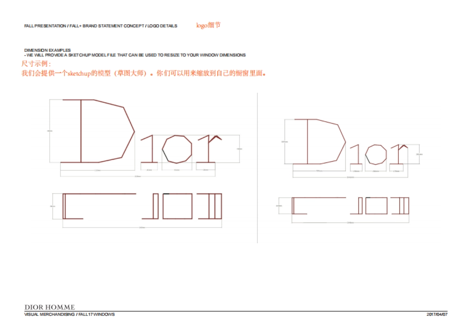Select the octagonal o in the right drawing

click(x=376, y=154)
